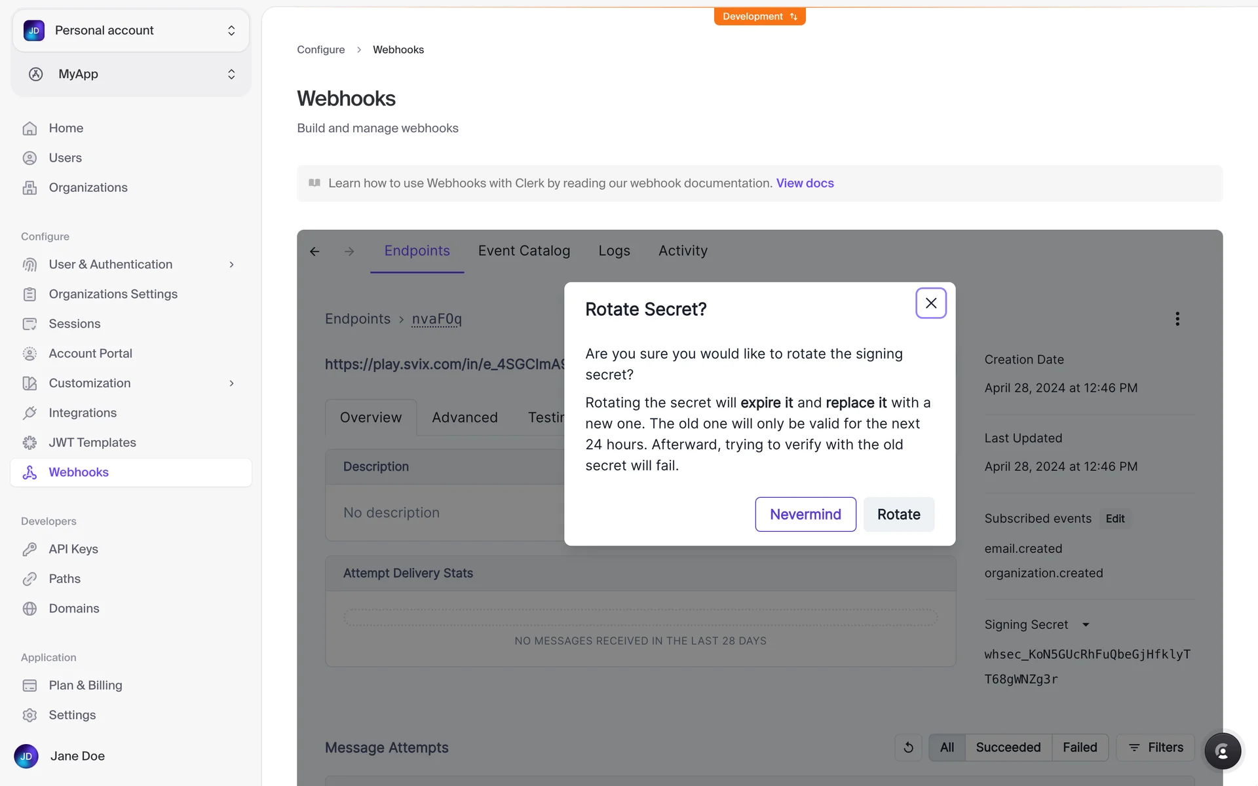Open the View docs link
1258x786 pixels.
pyautogui.click(x=805, y=183)
